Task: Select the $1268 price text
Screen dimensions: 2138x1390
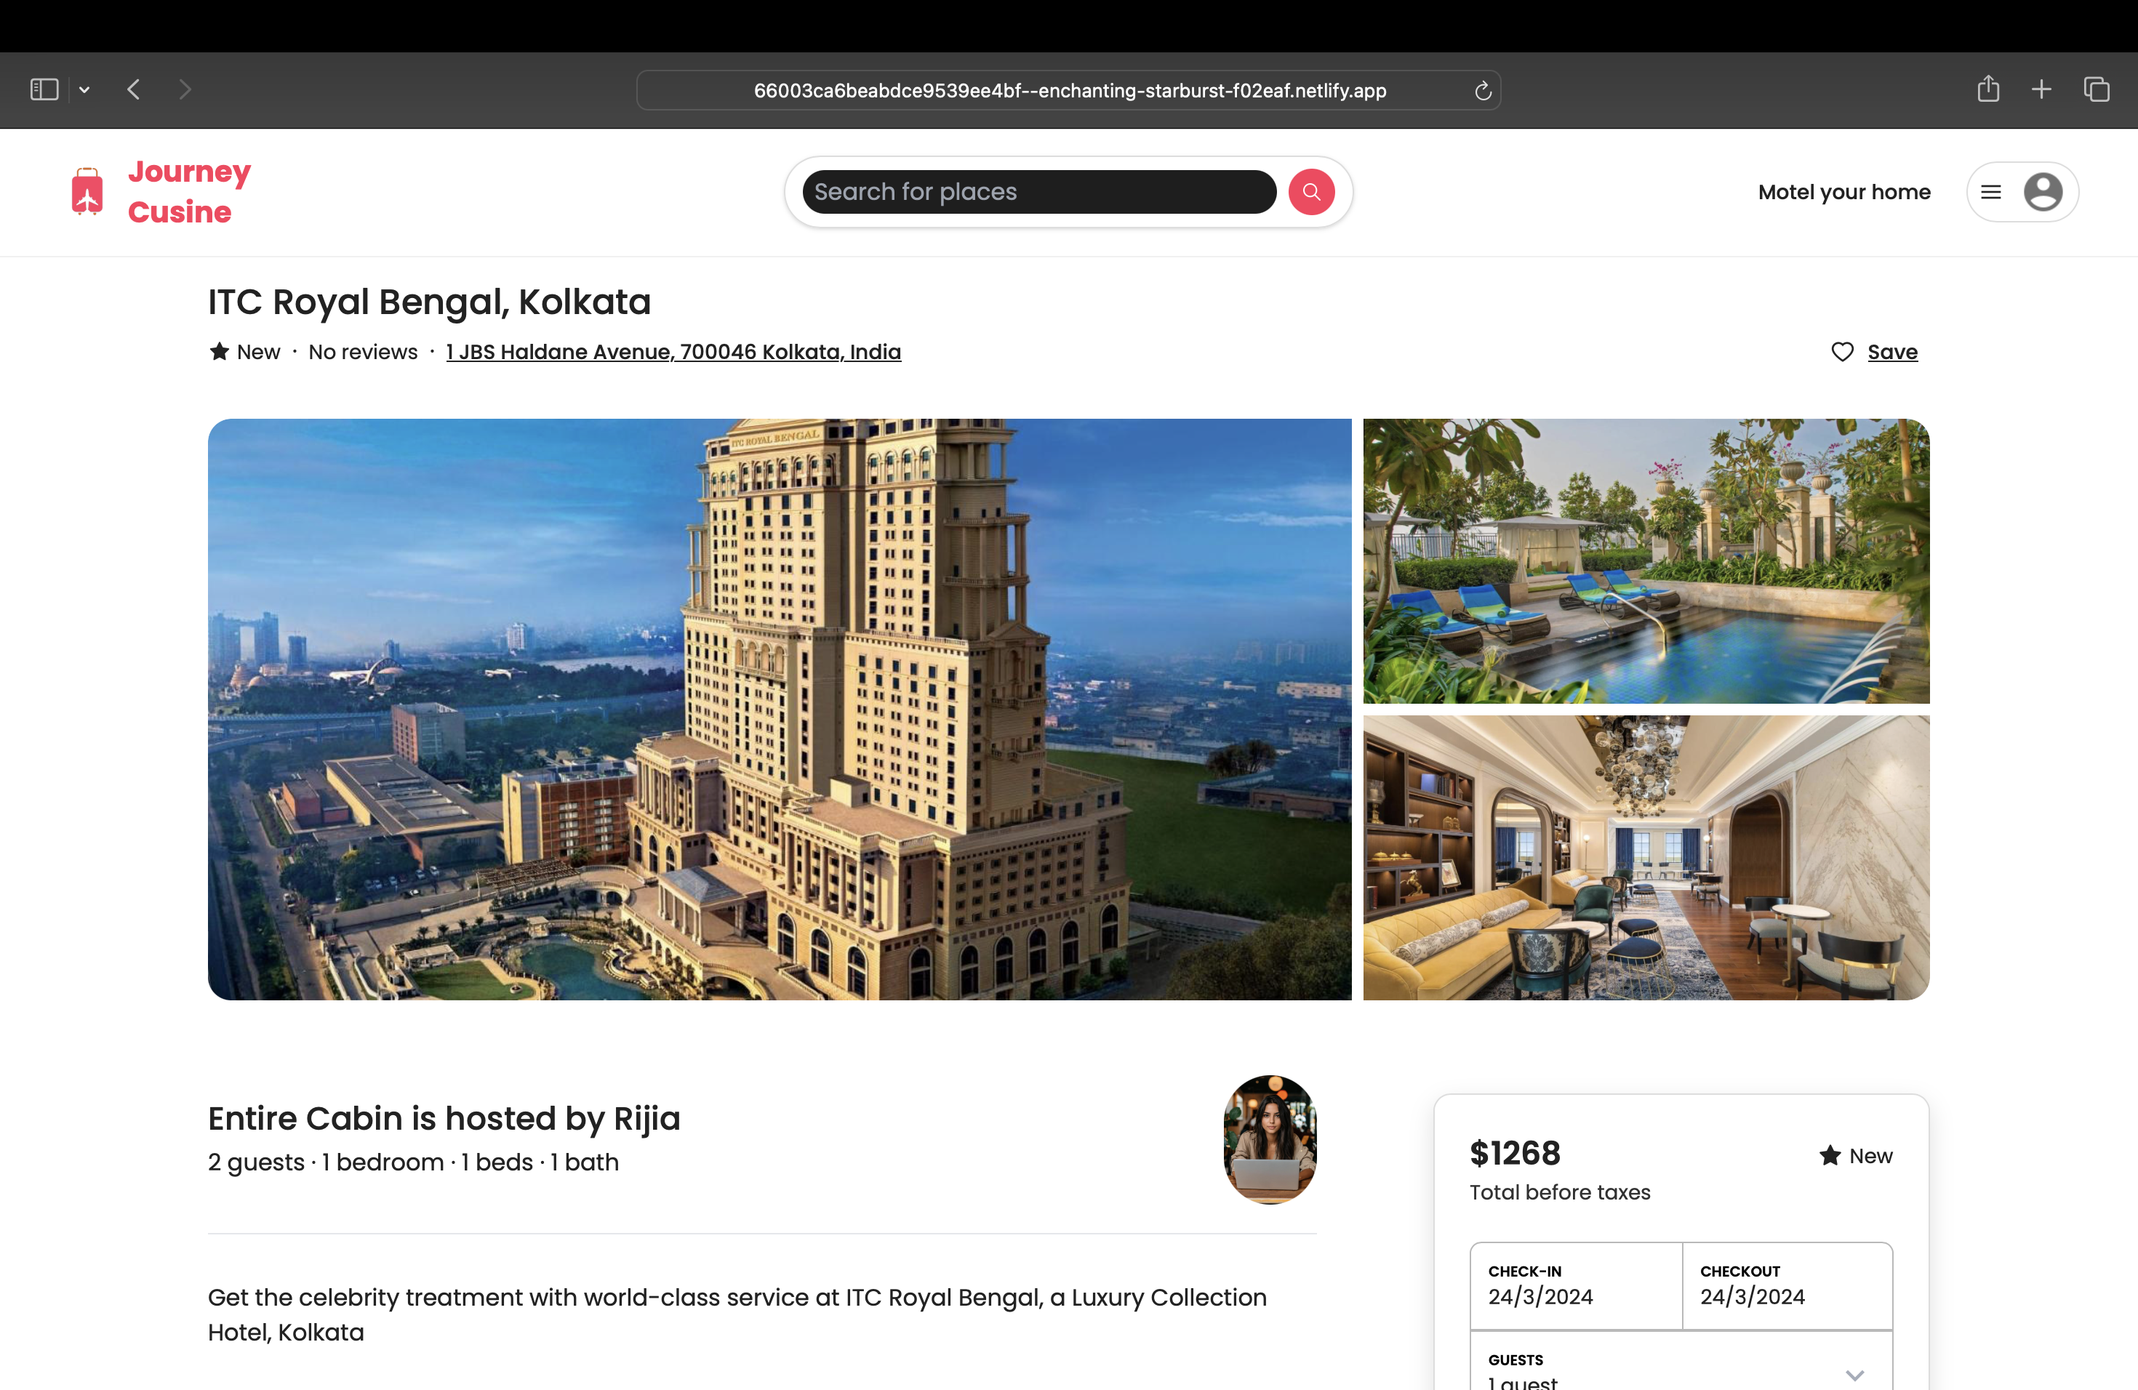Action: pyautogui.click(x=1515, y=1153)
